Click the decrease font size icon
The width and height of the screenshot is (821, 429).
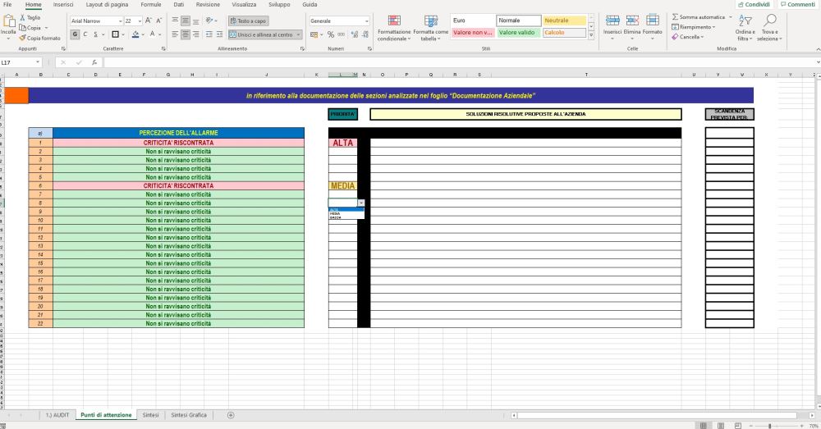159,21
